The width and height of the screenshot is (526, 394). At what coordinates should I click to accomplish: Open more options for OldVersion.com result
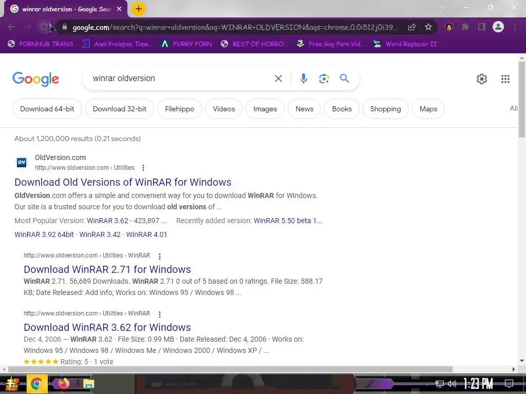143,168
